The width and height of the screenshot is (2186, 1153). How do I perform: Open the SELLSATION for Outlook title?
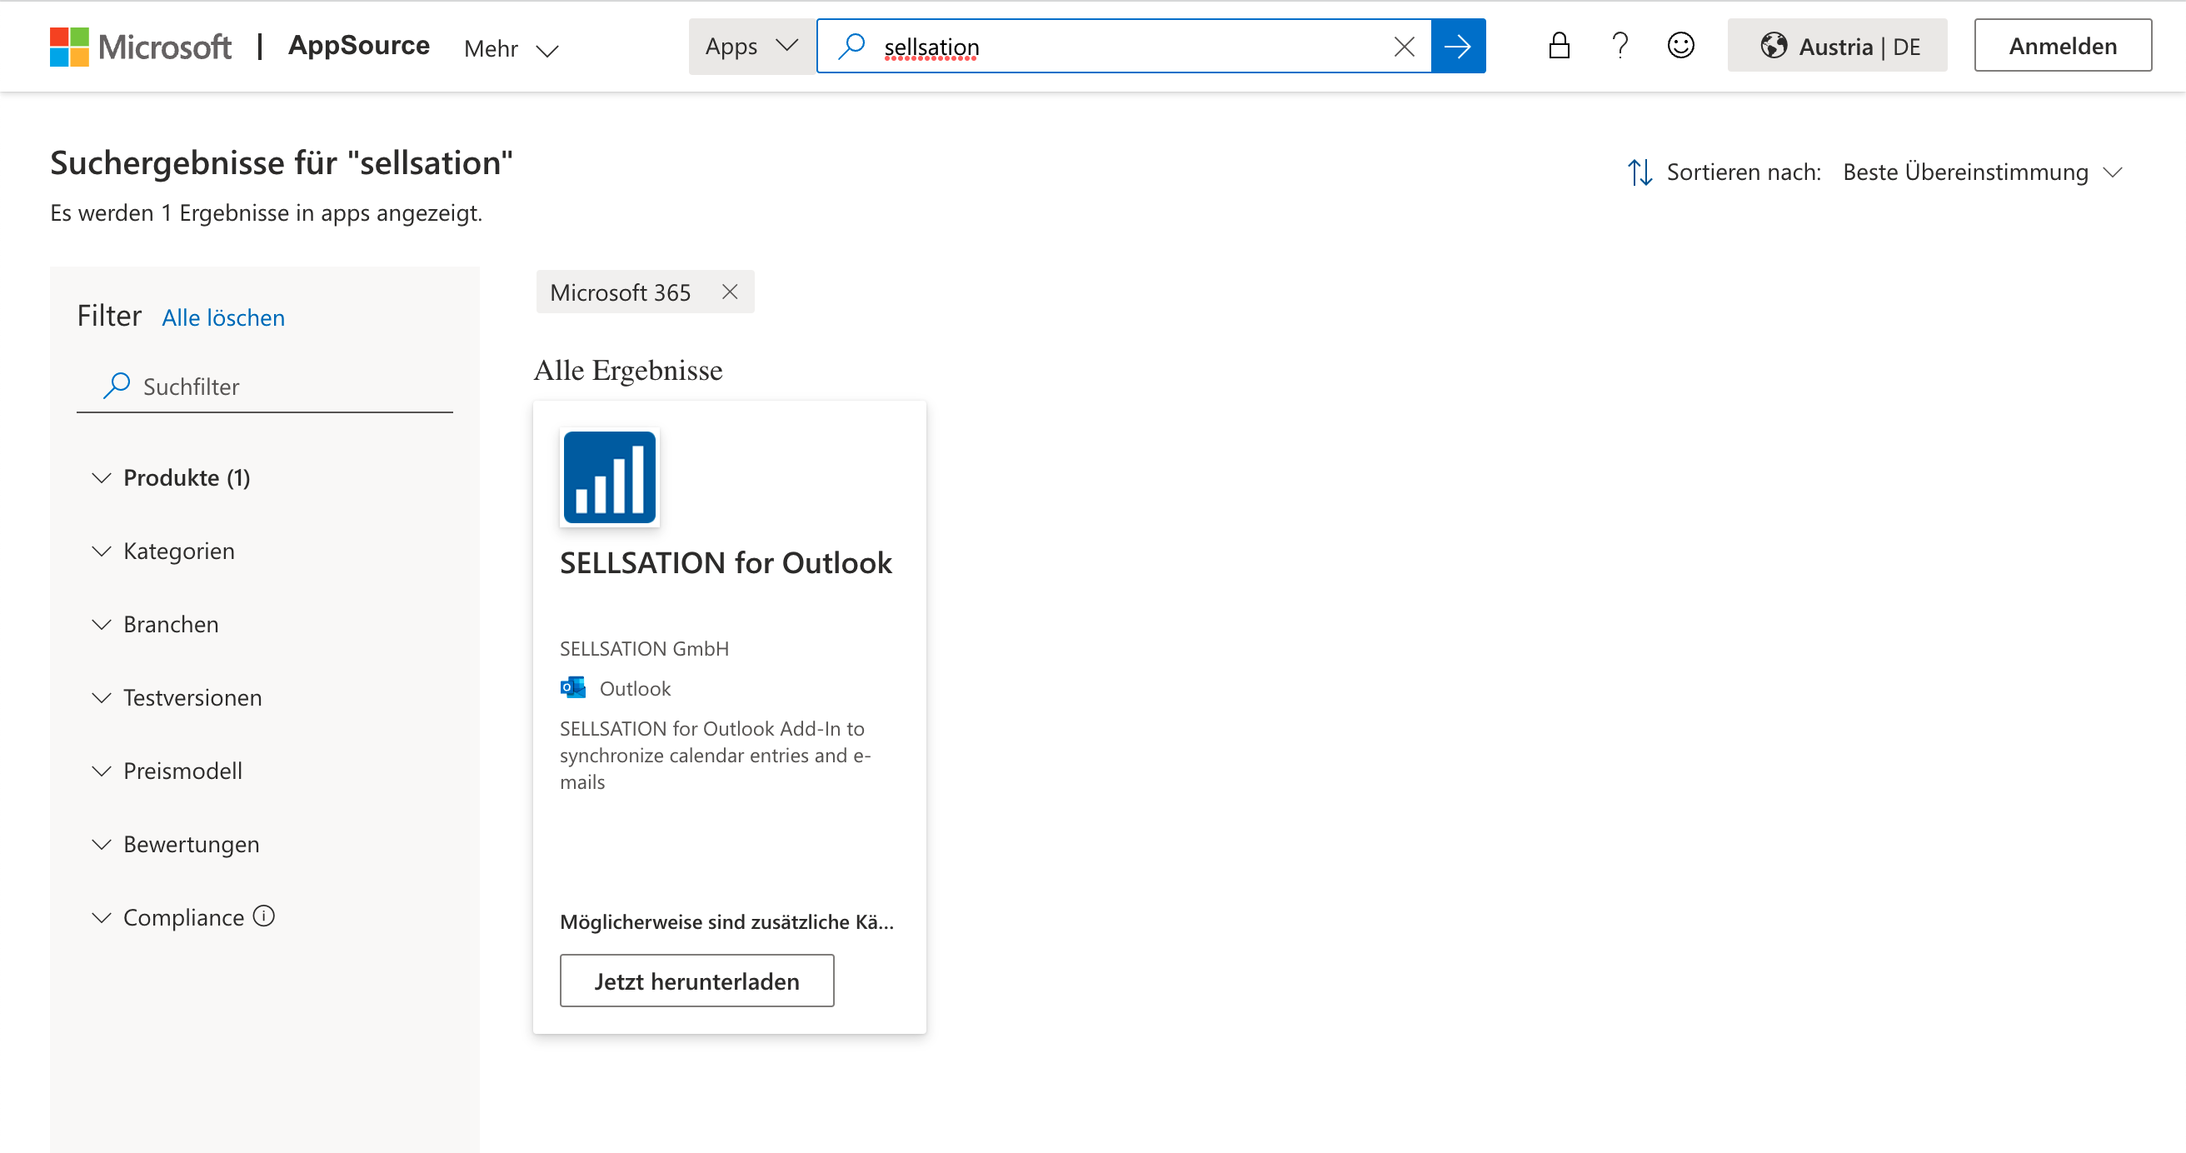726,562
